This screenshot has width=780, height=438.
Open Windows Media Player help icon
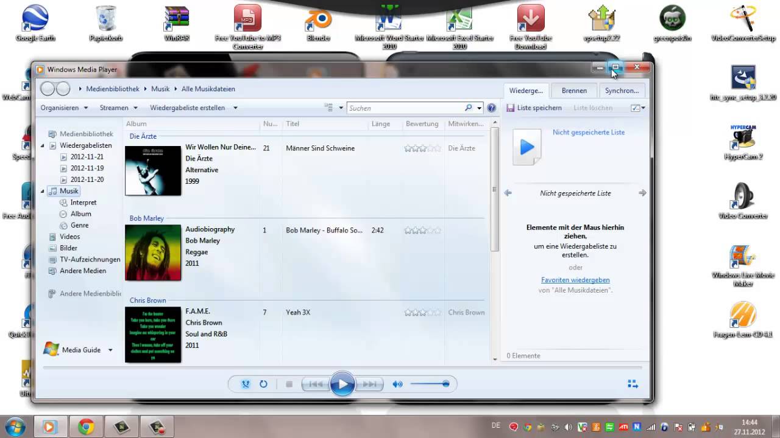(492, 108)
